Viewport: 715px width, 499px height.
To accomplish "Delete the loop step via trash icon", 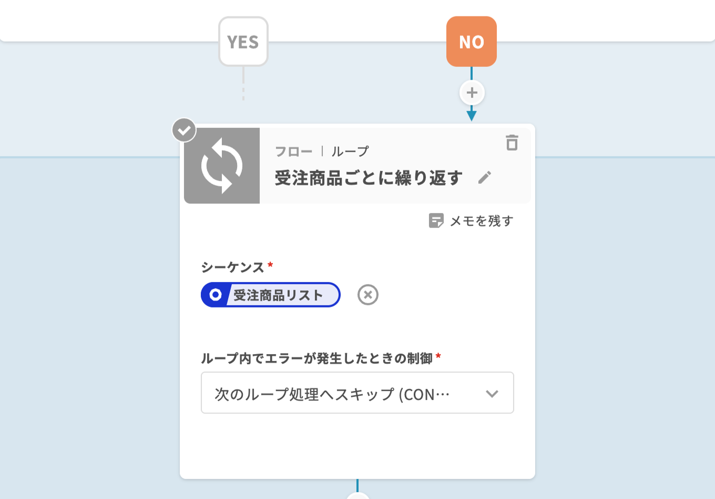I will (x=512, y=143).
